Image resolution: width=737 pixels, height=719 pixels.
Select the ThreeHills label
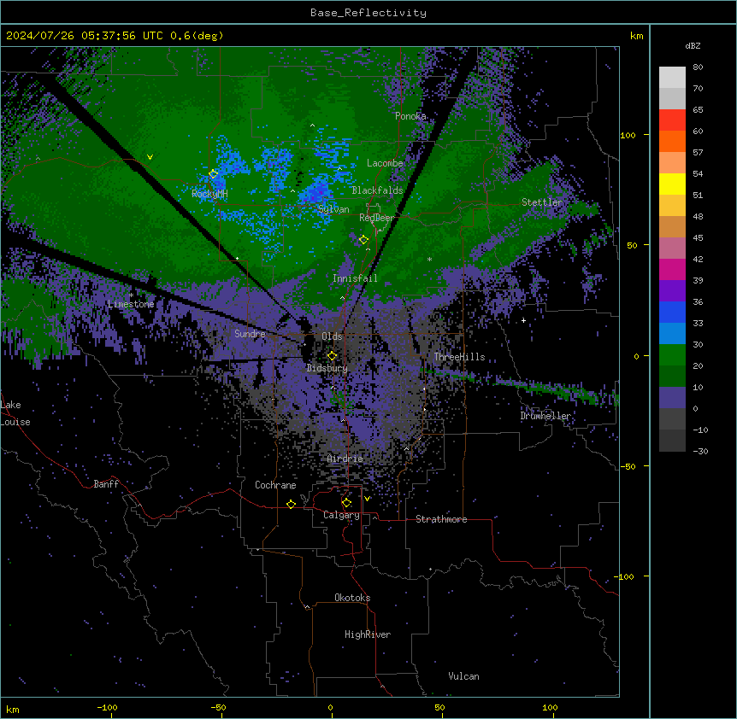pos(459,357)
